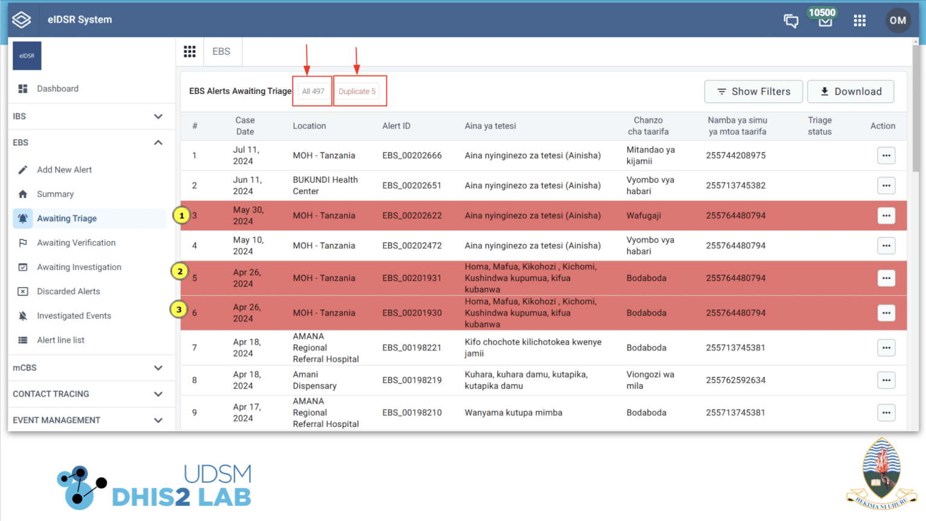Open Investigated Events via the bell-slash icon
This screenshot has height=521, width=926.
(22, 315)
